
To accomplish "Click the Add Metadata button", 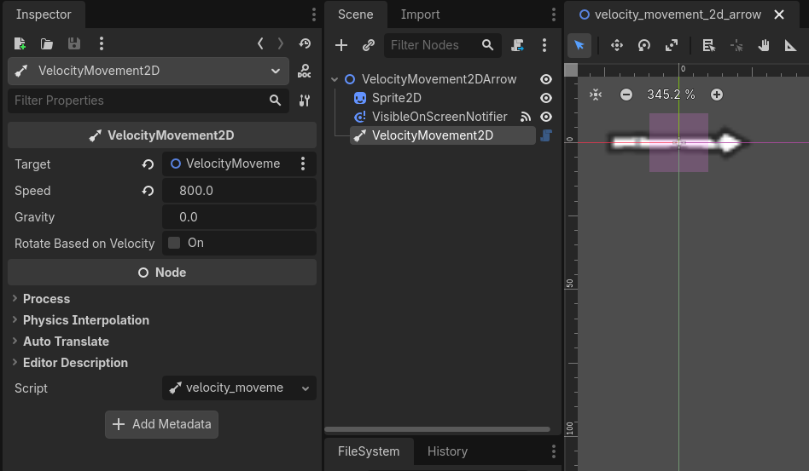I will click(x=161, y=424).
